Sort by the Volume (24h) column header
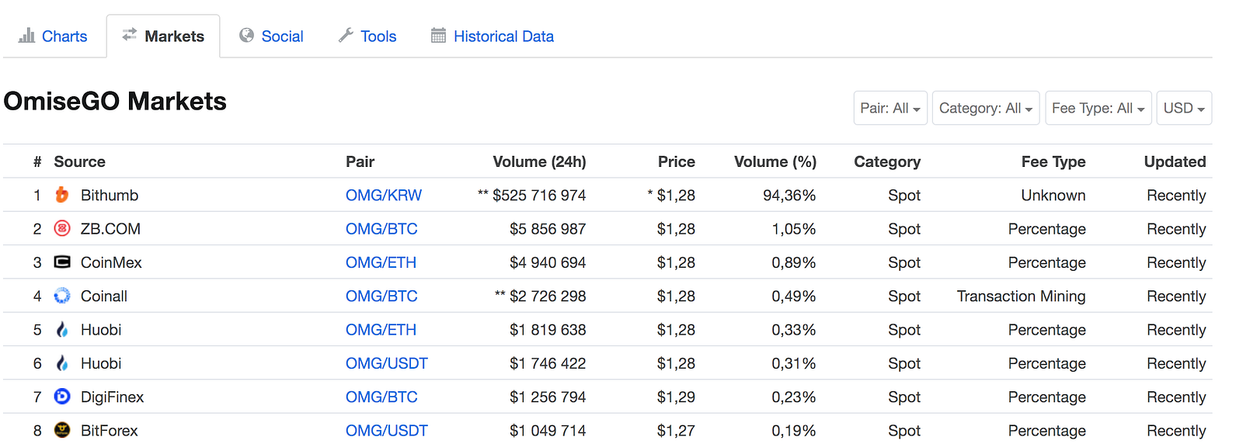Screen dimensions: 1243x444 click(539, 161)
